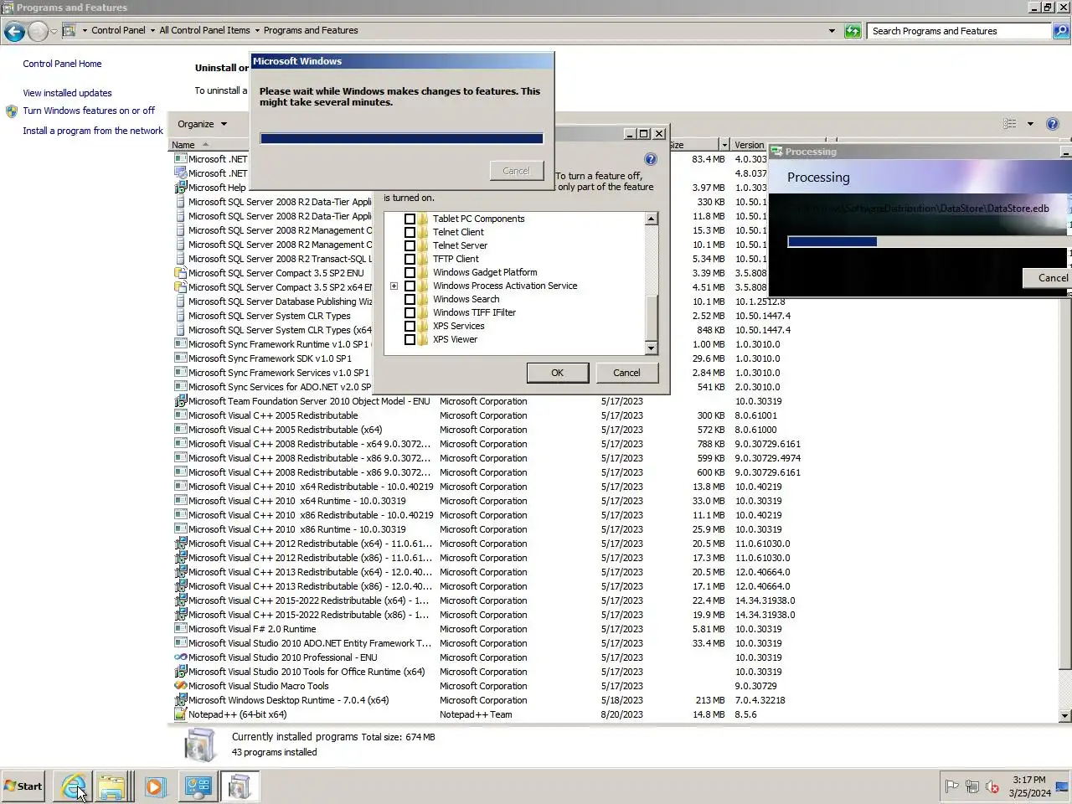Click Programs and Features breadcrumb

[x=311, y=30]
